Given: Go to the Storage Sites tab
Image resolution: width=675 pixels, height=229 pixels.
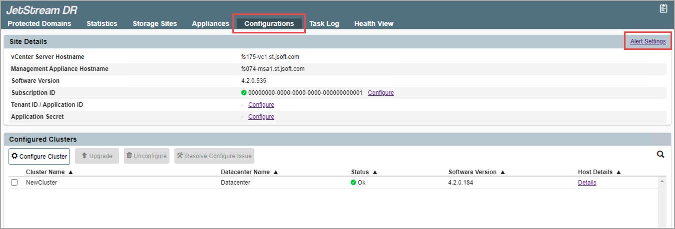Looking at the screenshot, I should coord(154,23).
